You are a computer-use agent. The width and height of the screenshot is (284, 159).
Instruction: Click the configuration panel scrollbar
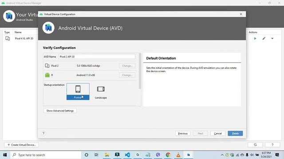(x=140, y=71)
